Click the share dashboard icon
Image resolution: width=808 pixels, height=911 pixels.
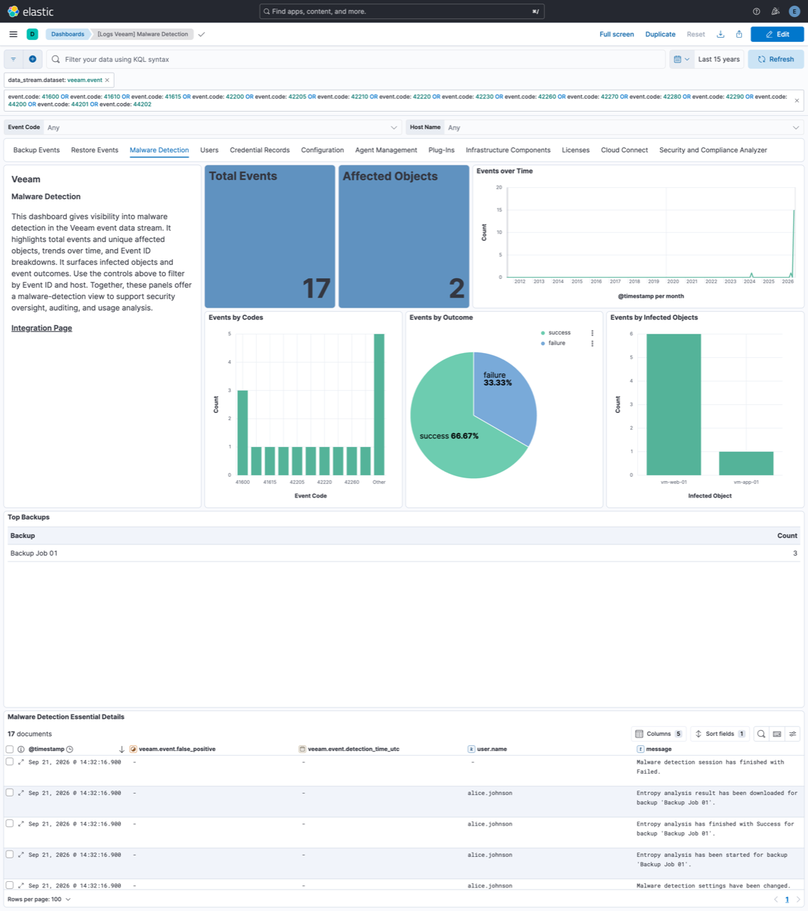click(739, 34)
